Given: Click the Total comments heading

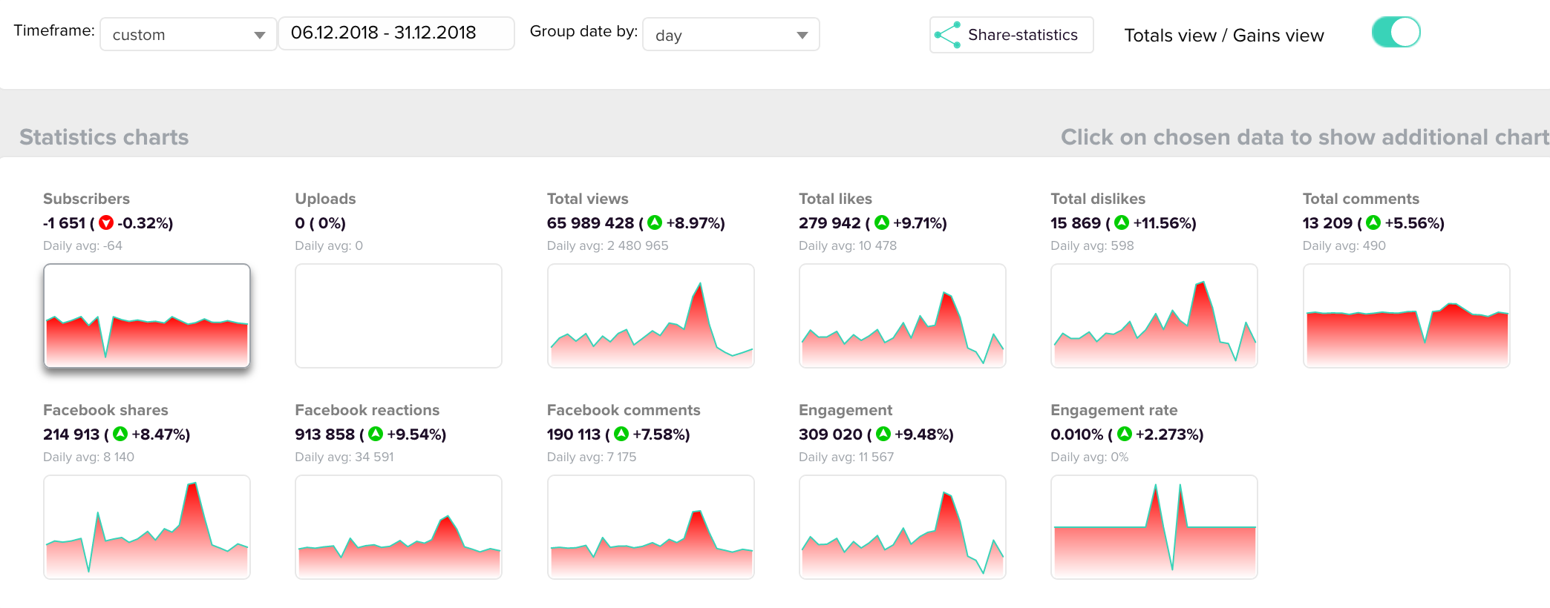Looking at the screenshot, I should pos(1361,199).
